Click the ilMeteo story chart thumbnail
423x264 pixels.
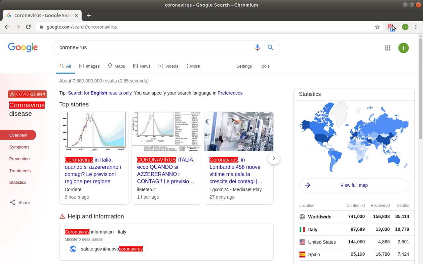[x=166, y=131]
